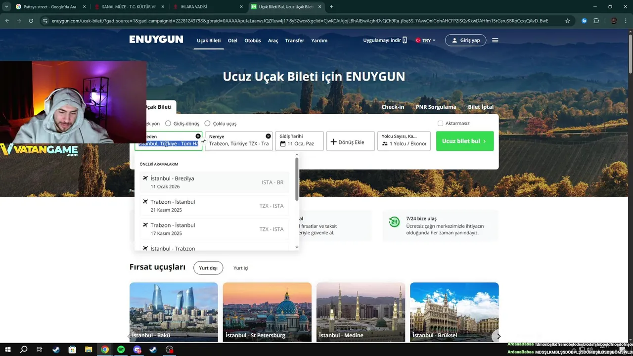Open the İstanbul - Bakü deal card

tap(174, 312)
